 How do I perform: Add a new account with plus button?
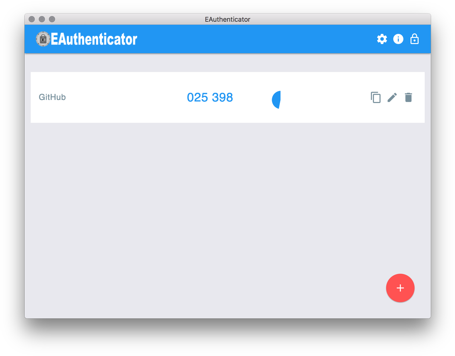point(400,288)
